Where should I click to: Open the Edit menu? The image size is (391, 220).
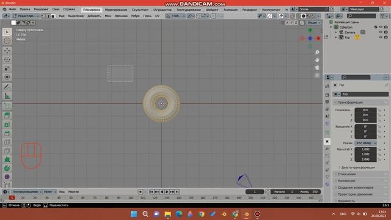25,9
